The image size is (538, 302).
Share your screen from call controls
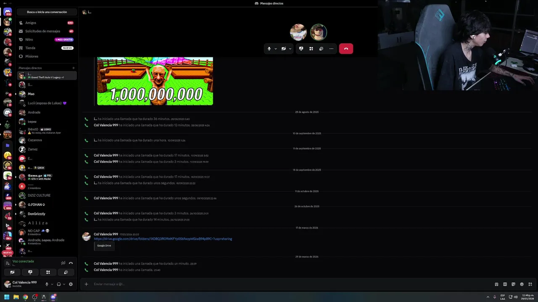point(301,49)
